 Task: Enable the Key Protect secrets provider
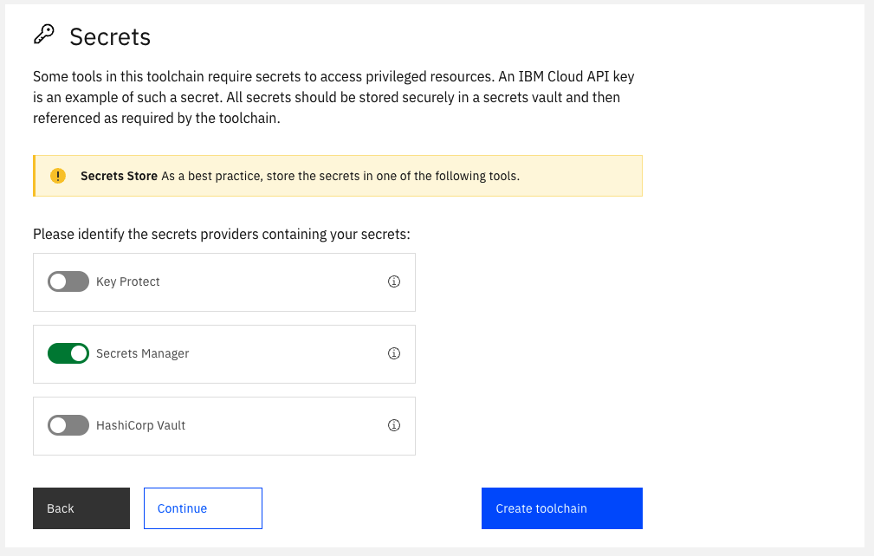click(x=68, y=281)
